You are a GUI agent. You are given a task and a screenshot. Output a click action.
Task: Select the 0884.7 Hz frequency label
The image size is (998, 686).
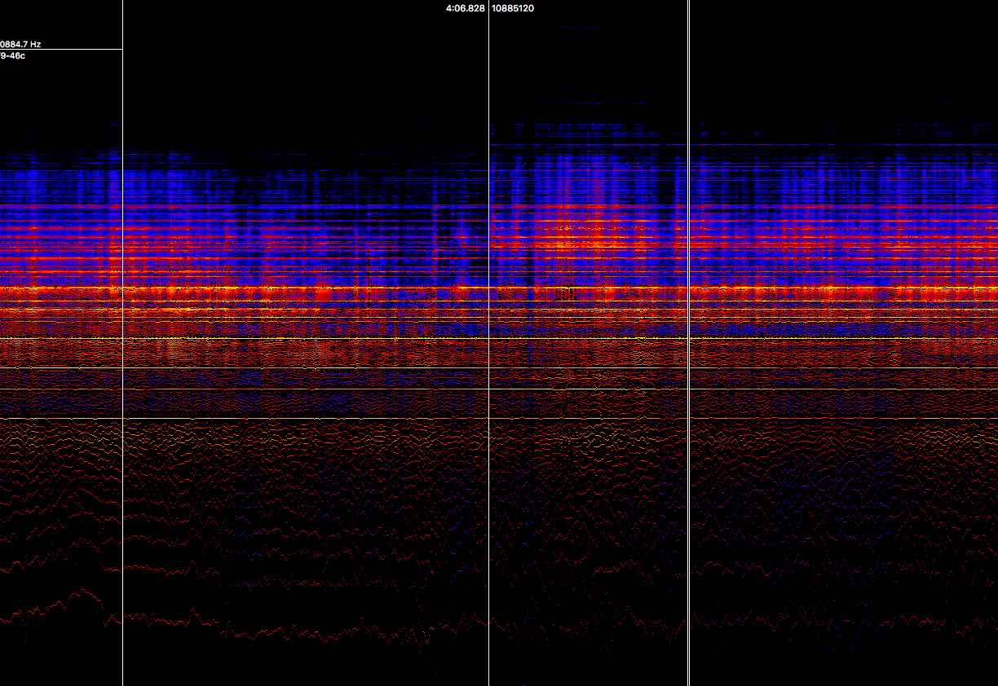pyautogui.click(x=20, y=44)
